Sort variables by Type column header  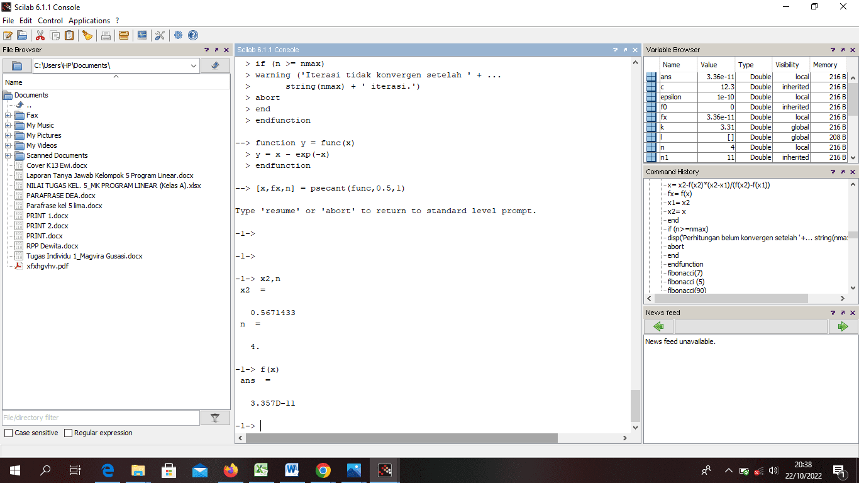pos(753,65)
